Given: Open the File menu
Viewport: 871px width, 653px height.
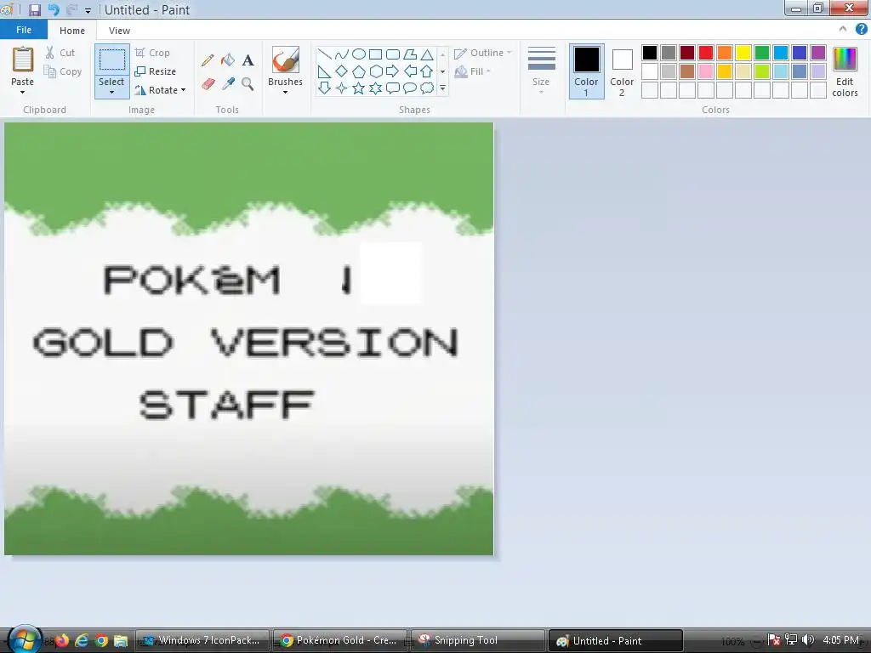Looking at the screenshot, I should 24,30.
